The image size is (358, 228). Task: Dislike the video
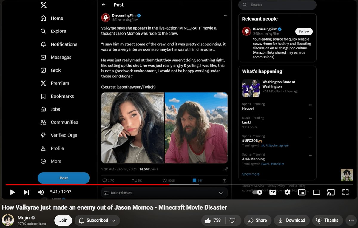click(233, 220)
